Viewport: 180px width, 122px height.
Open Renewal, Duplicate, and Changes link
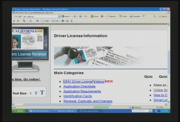coord(88,101)
